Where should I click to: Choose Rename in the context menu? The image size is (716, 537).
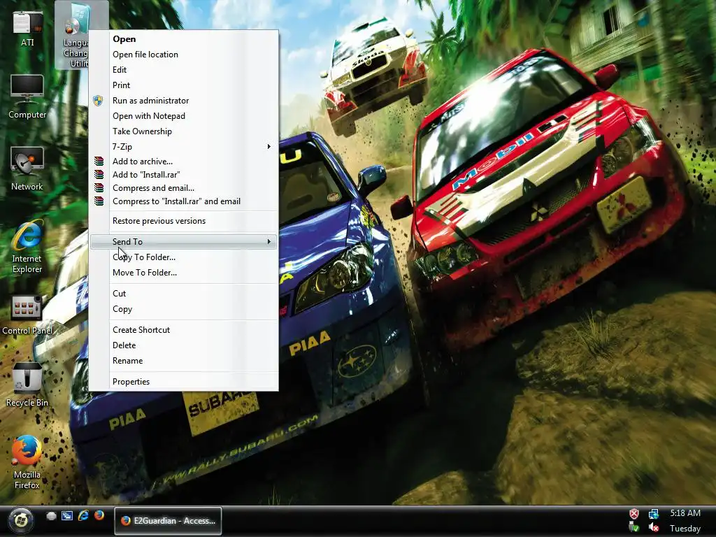tap(184, 361)
